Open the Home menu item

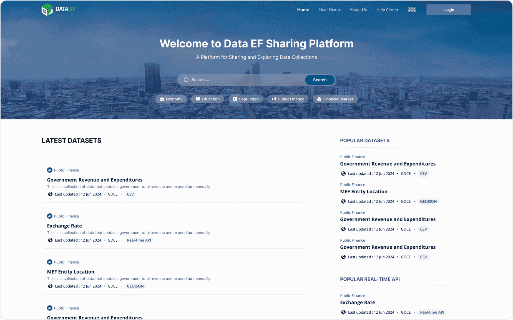(303, 10)
